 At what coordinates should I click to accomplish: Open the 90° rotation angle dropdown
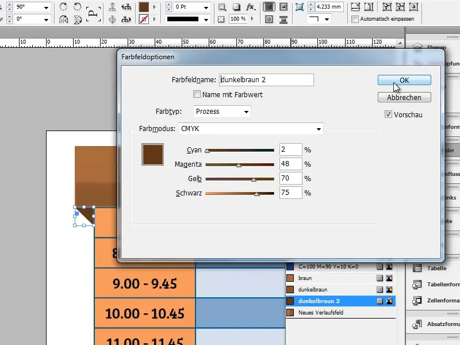(47, 7)
